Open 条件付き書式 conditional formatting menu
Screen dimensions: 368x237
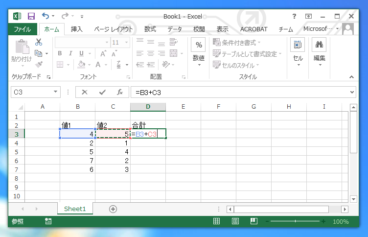(236, 43)
